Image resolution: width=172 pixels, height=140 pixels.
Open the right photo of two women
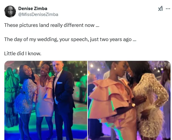[129, 100]
